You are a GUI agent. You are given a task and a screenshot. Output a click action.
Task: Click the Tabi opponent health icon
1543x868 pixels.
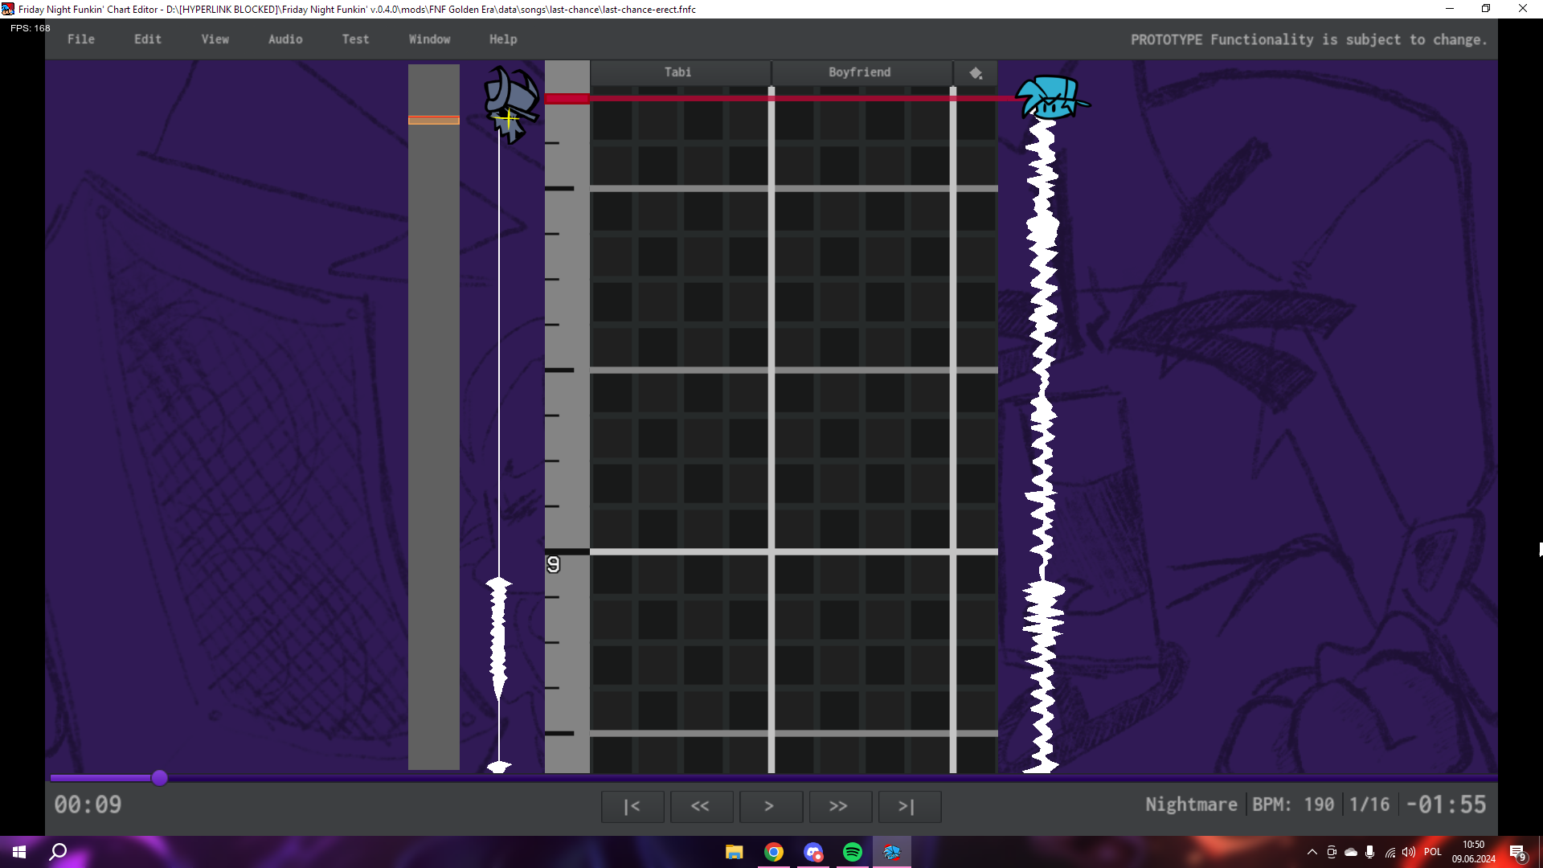point(512,104)
